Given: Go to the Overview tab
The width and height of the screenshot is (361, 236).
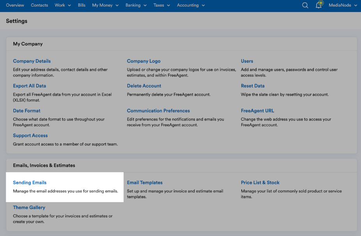Looking at the screenshot, I should point(15,5).
